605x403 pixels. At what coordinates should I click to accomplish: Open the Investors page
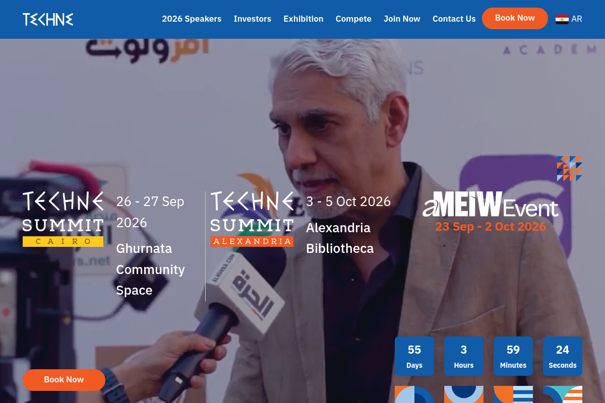253,19
